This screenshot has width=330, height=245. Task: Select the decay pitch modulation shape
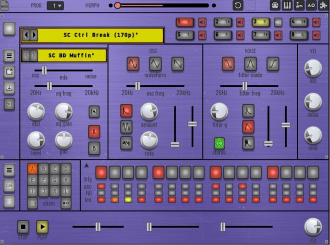click(x=127, y=111)
